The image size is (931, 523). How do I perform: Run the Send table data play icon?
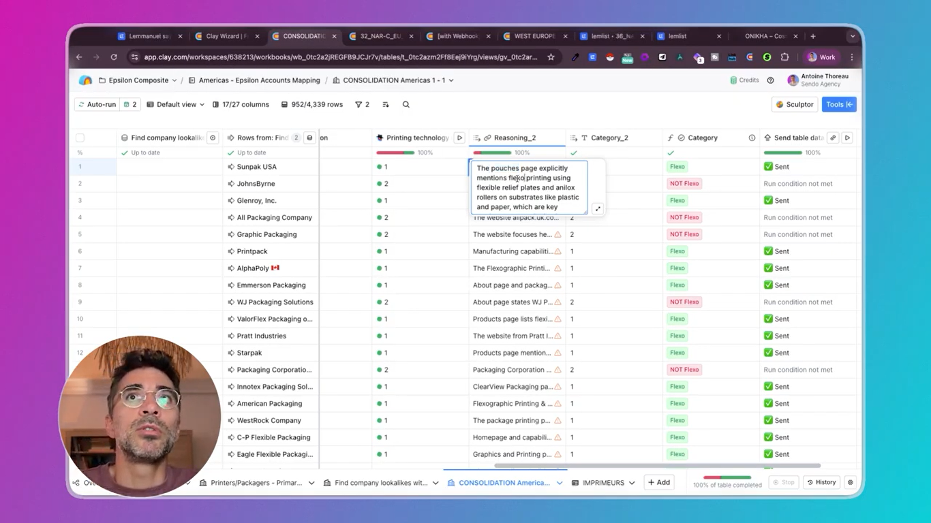847,138
